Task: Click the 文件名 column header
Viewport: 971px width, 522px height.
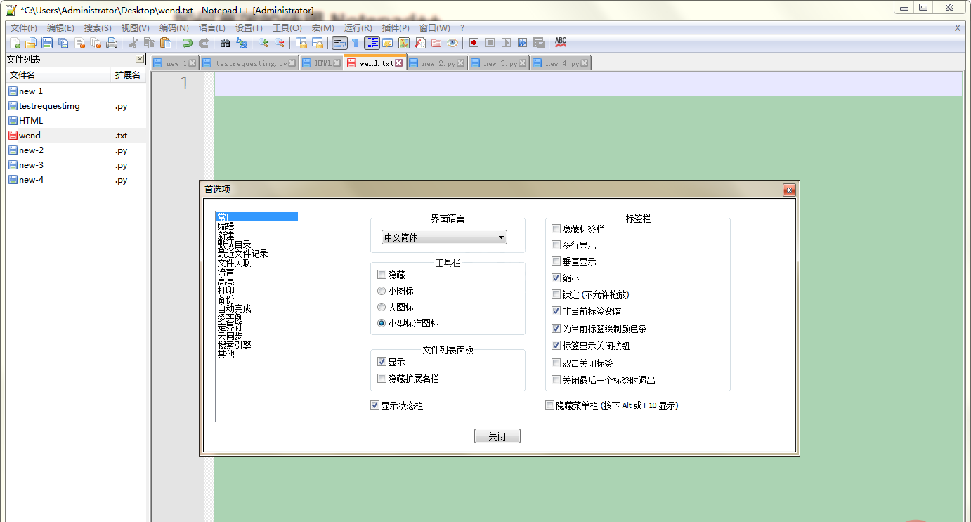Action: click(x=58, y=74)
